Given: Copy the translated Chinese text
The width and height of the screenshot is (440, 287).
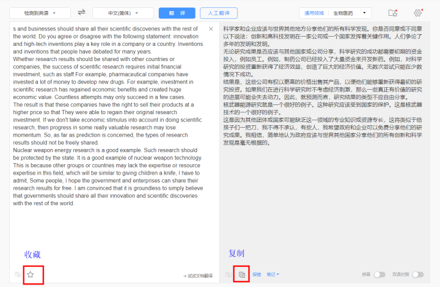Looking at the screenshot, I should point(242,275).
